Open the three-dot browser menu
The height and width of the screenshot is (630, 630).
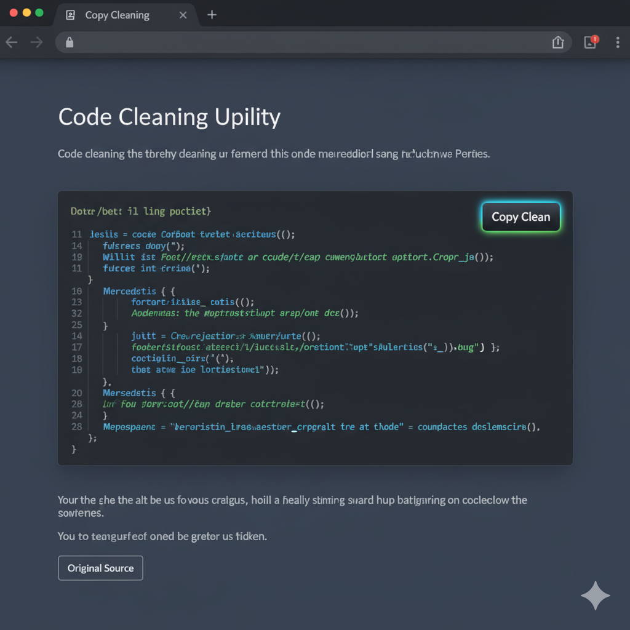(x=618, y=42)
